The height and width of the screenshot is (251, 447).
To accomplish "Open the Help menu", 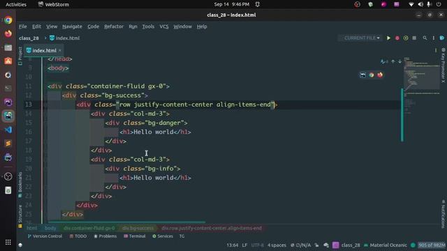I will click(202, 26).
